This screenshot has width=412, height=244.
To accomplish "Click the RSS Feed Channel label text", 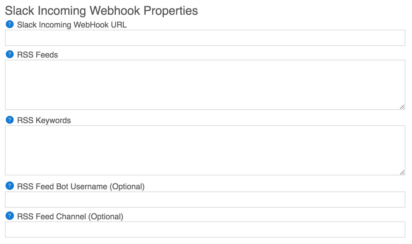I will click(x=70, y=216).
